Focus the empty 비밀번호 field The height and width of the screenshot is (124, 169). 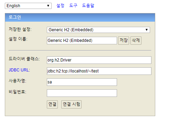pyautogui.click(x=82, y=93)
